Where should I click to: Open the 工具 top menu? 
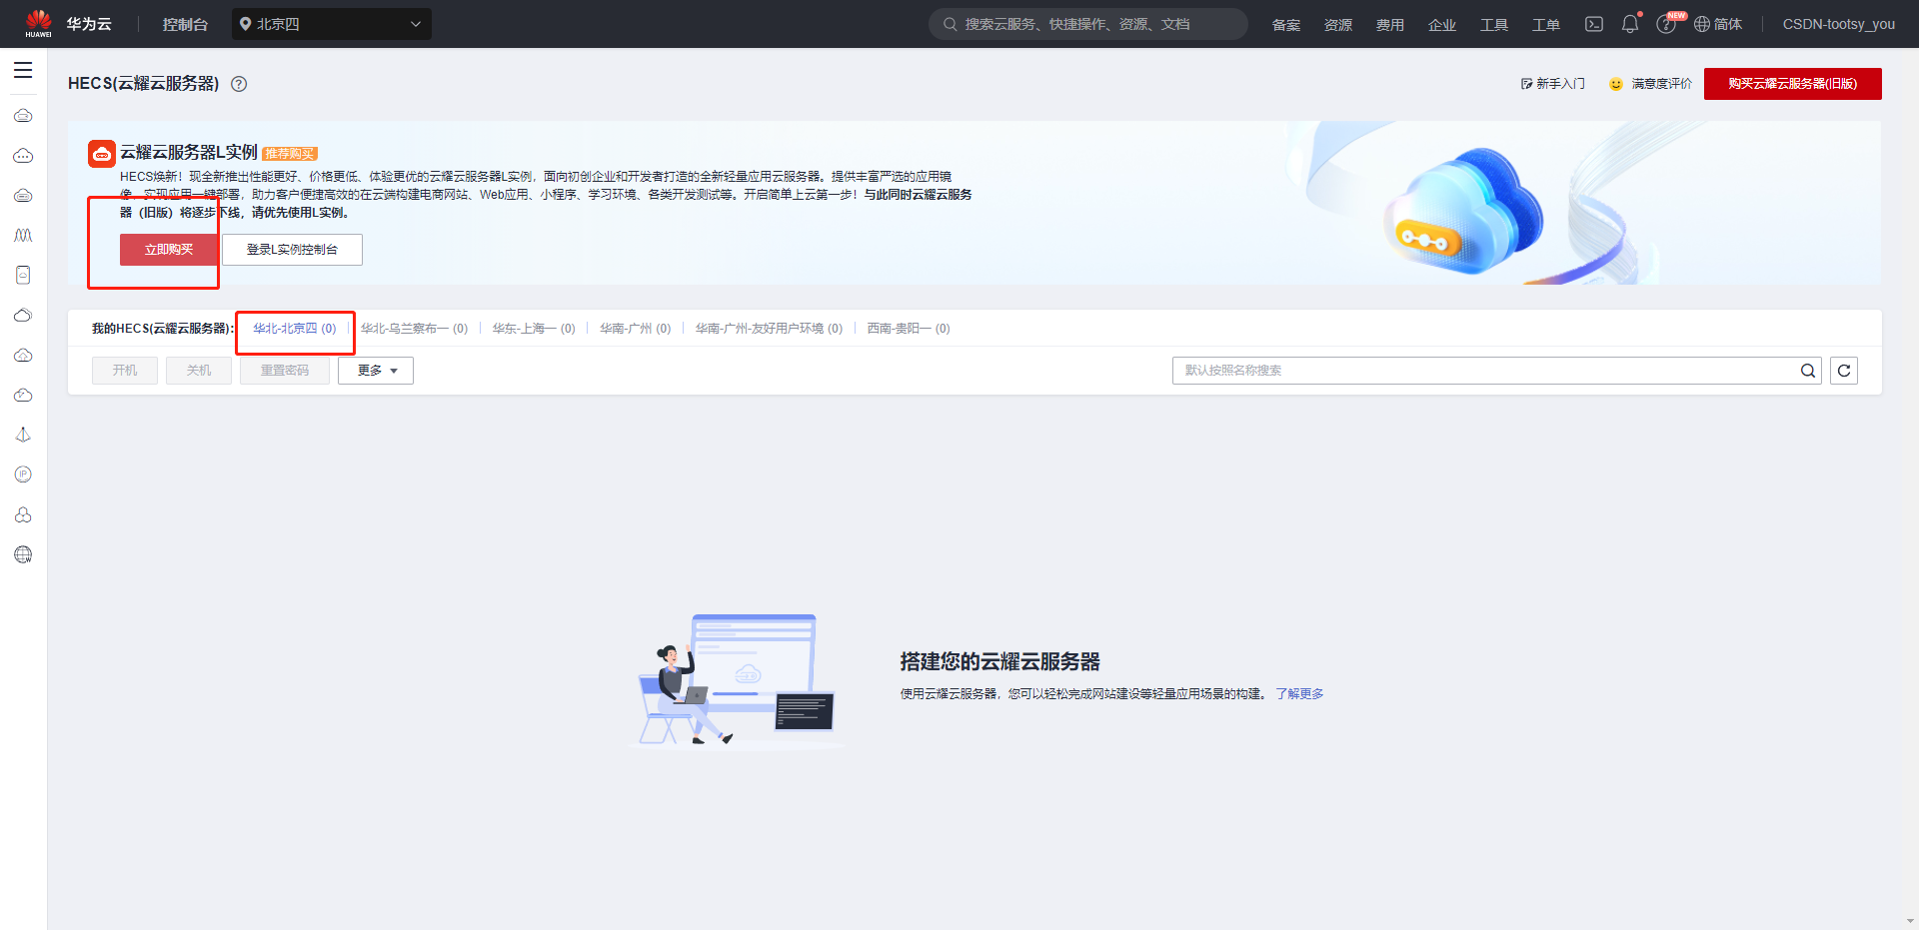point(1494,24)
